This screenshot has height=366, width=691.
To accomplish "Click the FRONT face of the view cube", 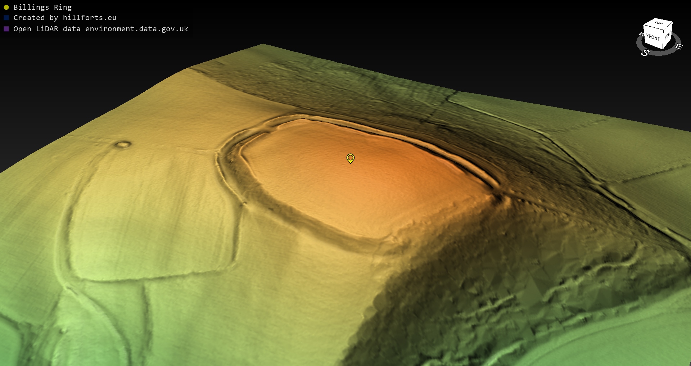I will [653, 37].
